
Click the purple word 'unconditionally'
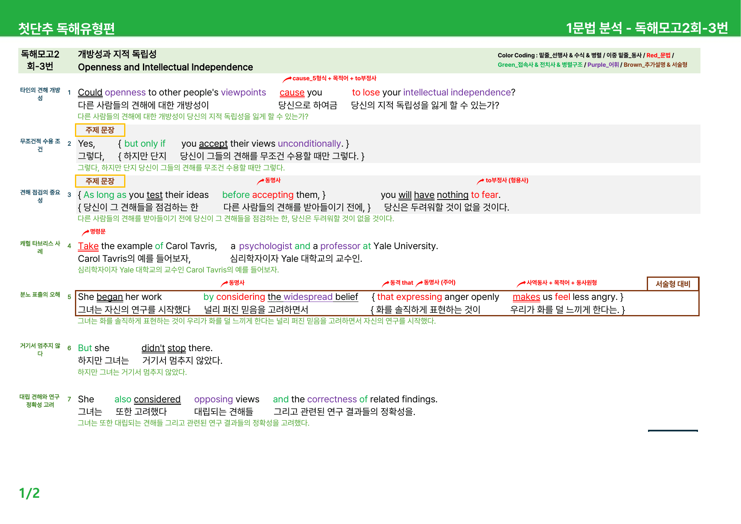pyautogui.click(x=309, y=144)
